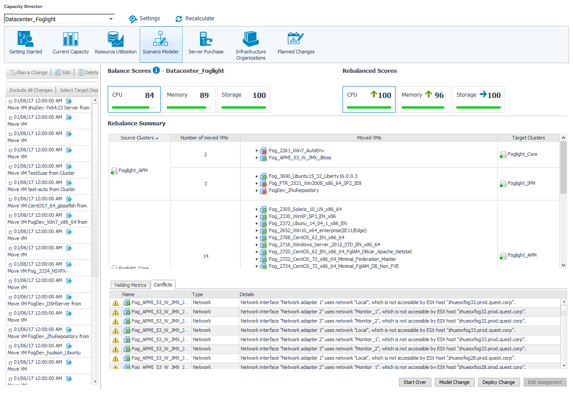The image size is (573, 395).
Task: Click the Foglight_IPM target cluster icon
Action: (x=503, y=184)
